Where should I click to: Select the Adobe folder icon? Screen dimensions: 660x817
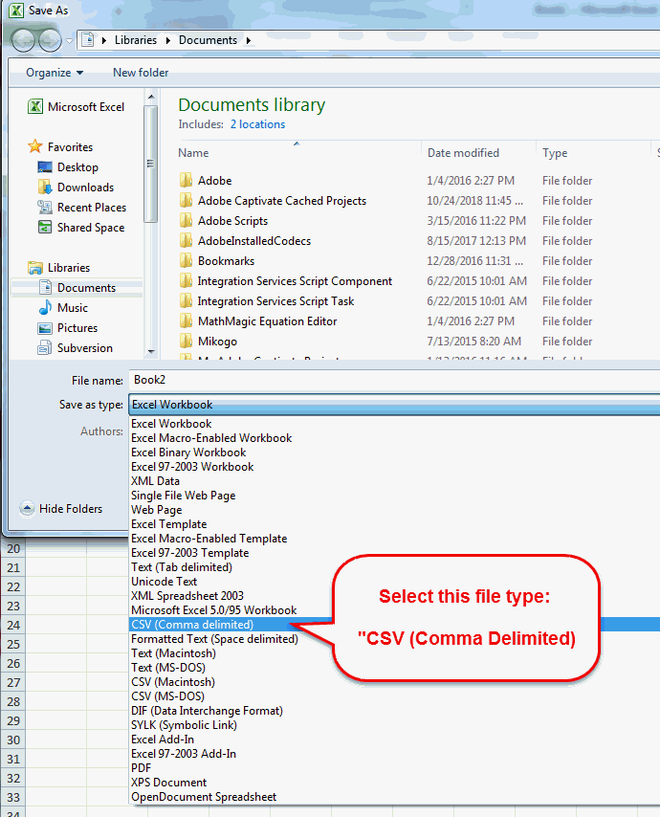(x=186, y=180)
